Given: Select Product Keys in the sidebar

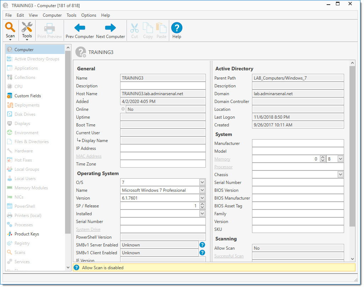Looking at the screenshot, I should [27, 234].
